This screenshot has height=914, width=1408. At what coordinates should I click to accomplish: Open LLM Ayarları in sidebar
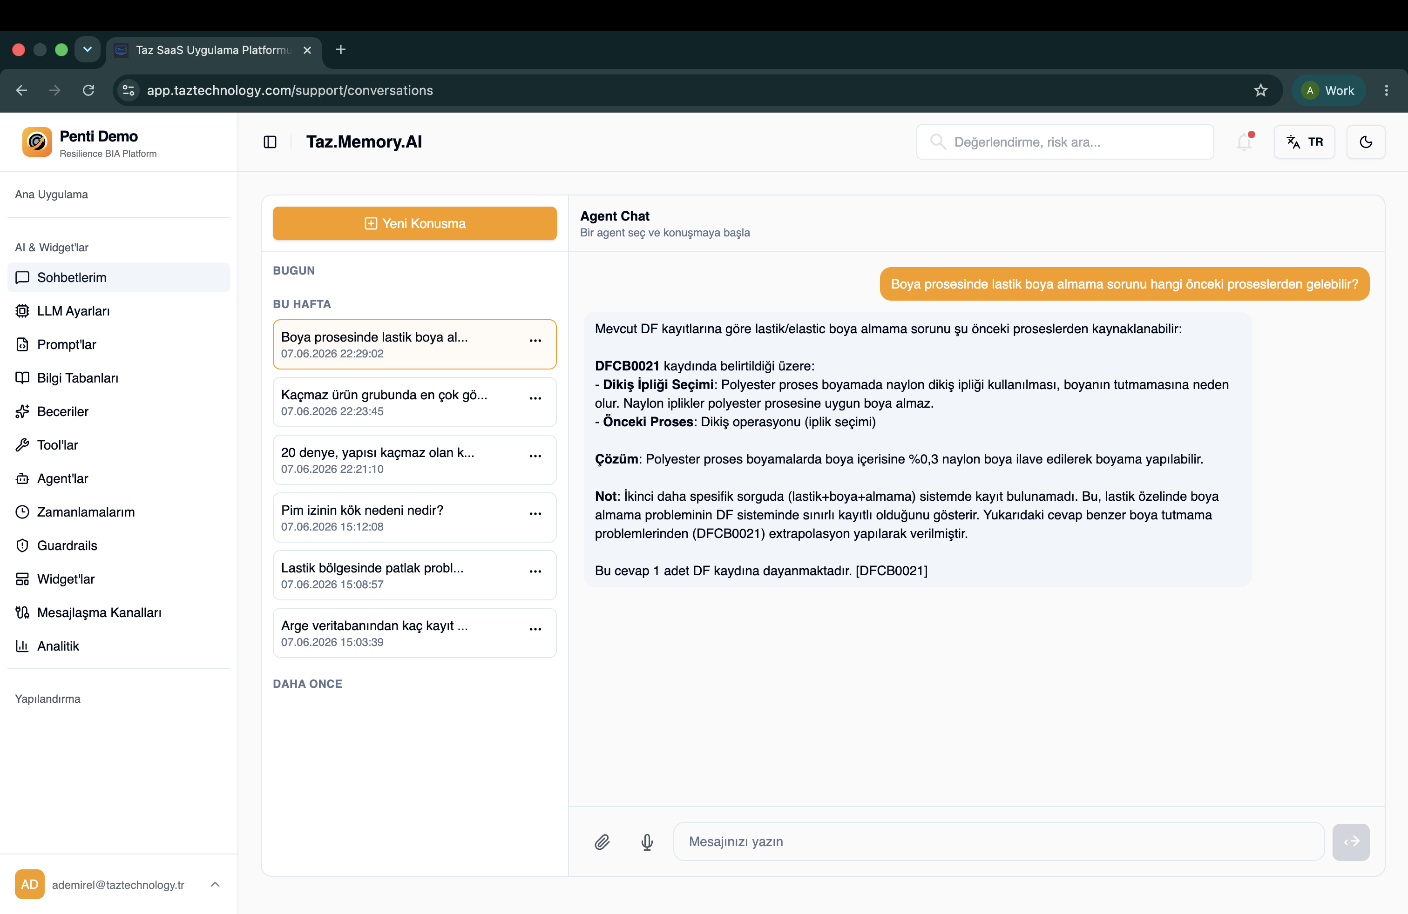coord(118,311)
